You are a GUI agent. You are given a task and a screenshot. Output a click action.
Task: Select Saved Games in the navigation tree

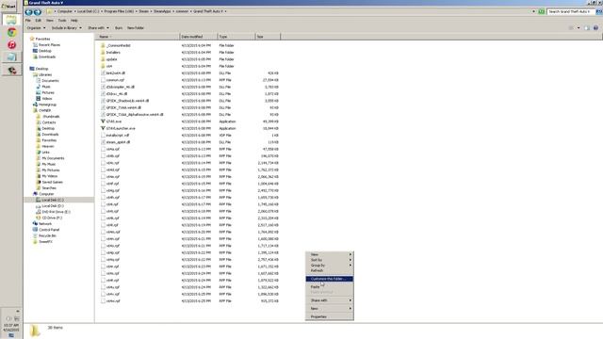(50, 182)
